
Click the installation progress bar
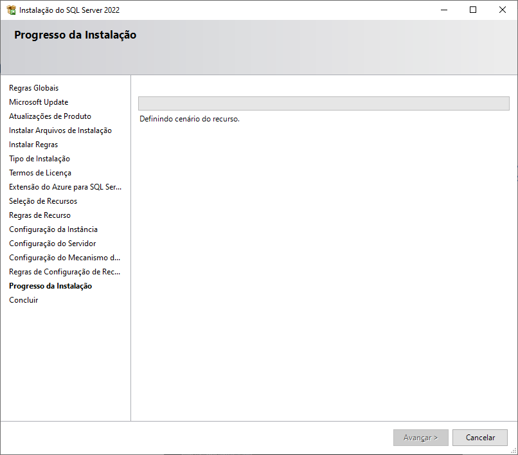(324, 103)
